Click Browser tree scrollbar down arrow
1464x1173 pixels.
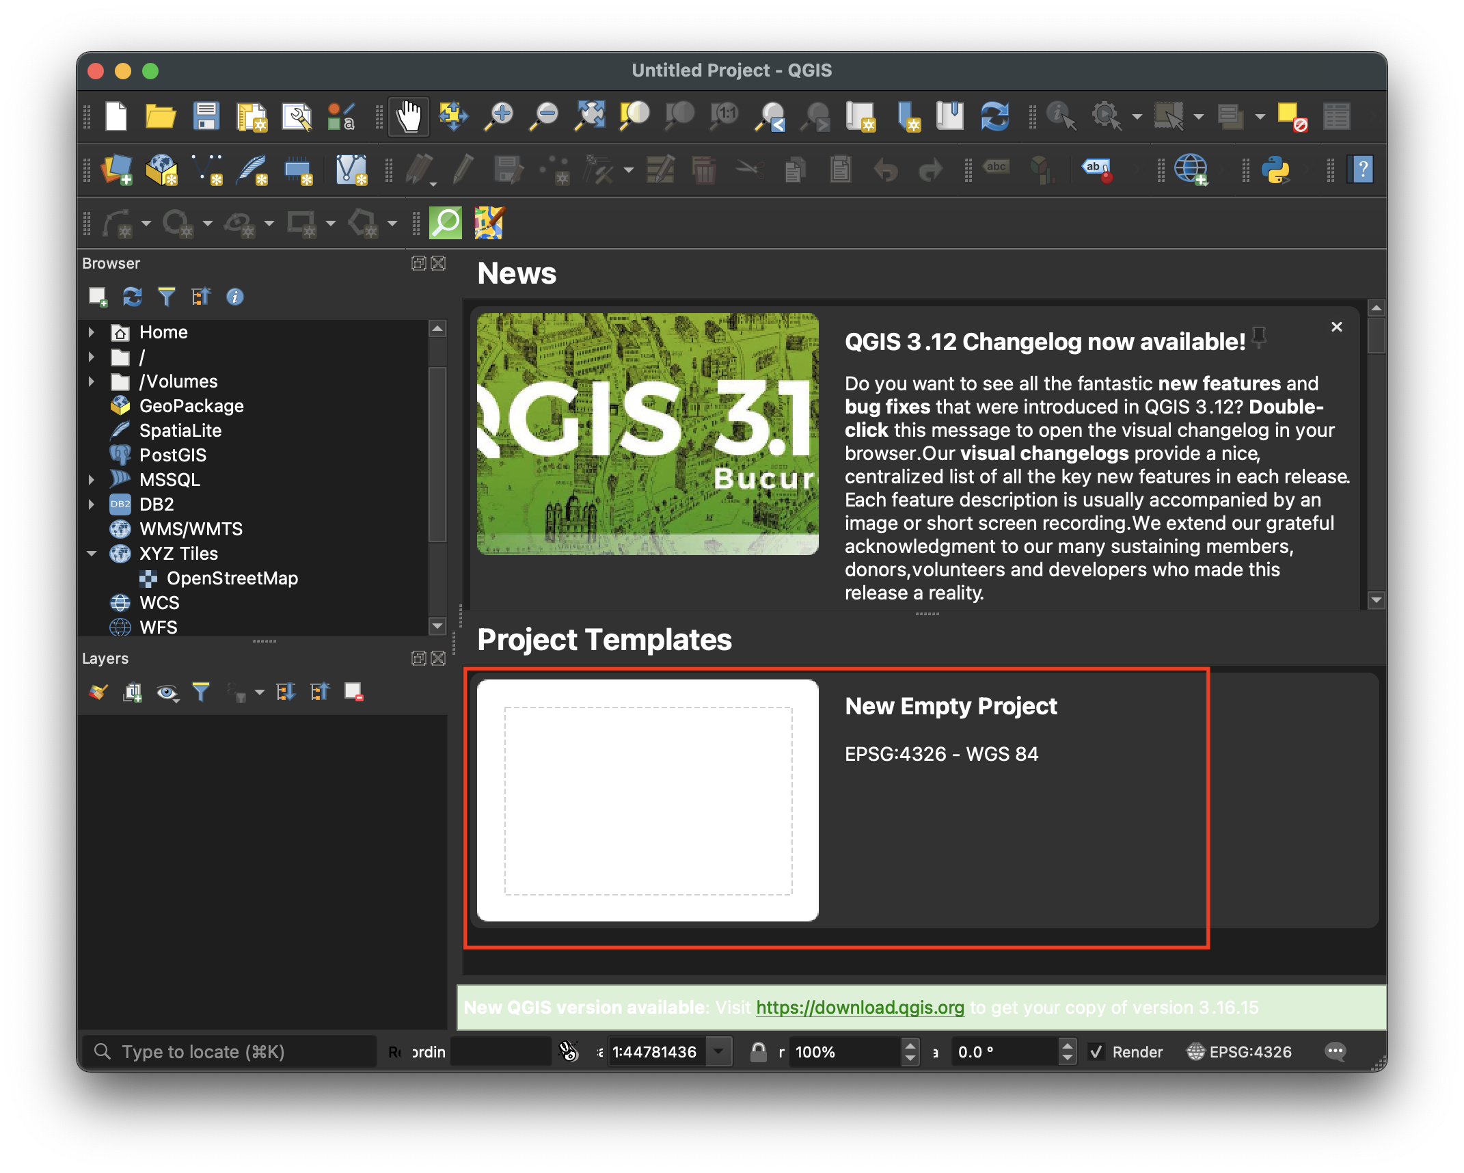(437, 625)
